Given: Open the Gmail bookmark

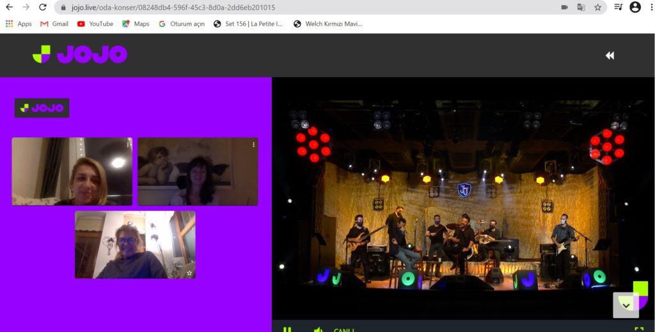Looking at the screenshot, I should 54,24.
